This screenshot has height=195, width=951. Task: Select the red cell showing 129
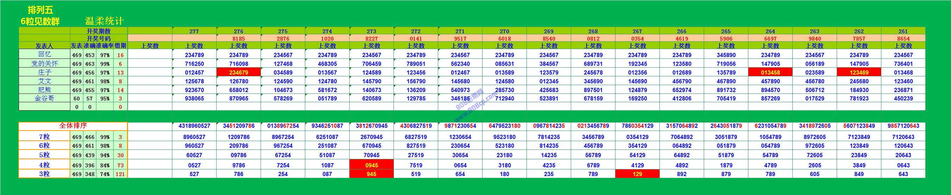[x=637, y=174]
